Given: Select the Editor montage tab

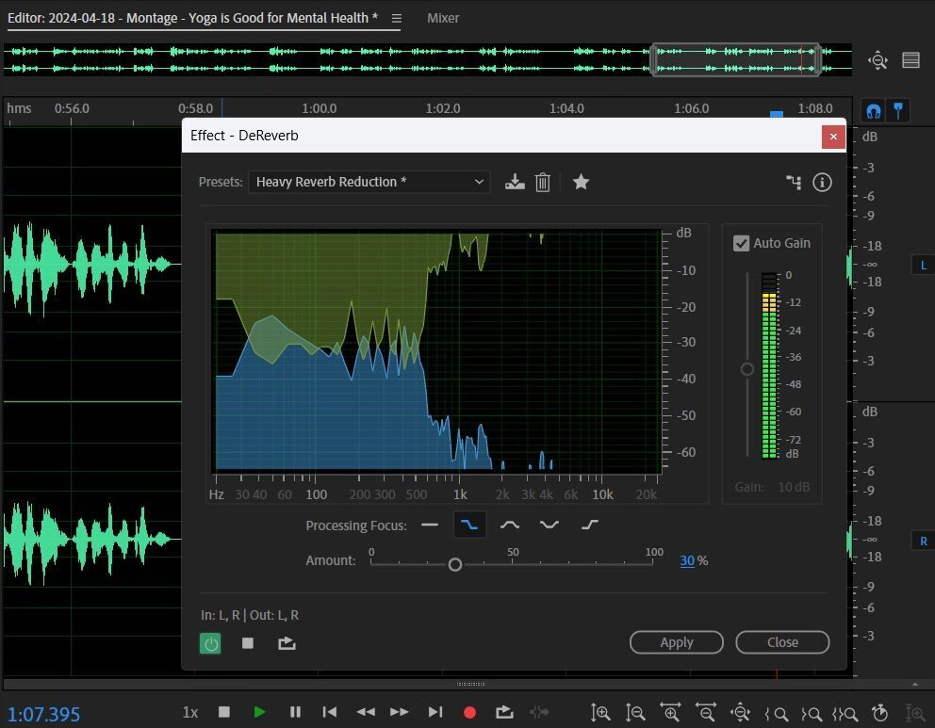Looking at the screenshot, I should pos(192,18).
